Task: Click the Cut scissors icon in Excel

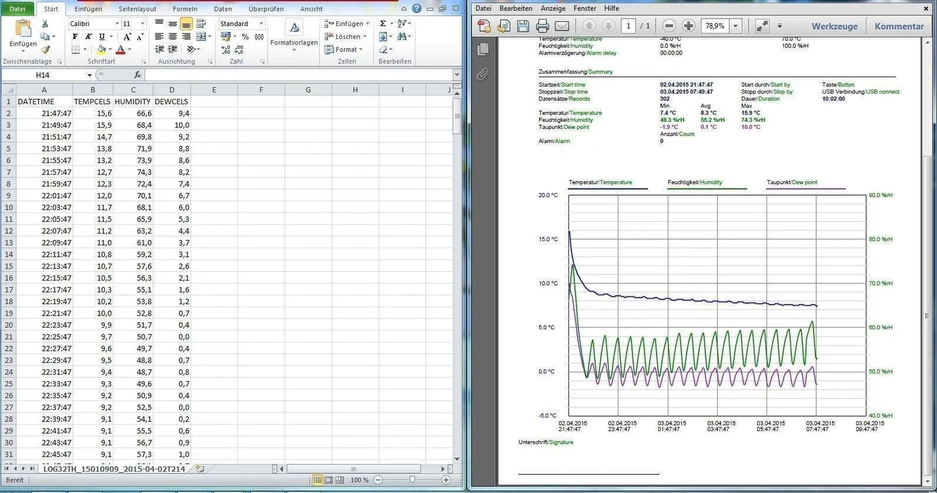Action: [x=45, y=24]
